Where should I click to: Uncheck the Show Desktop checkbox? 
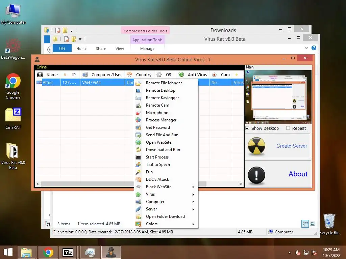(x=247, y=128)
